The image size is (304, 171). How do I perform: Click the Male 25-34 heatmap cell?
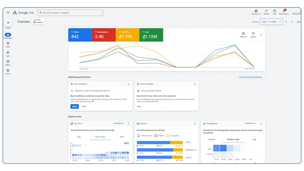tap(223, 148)
